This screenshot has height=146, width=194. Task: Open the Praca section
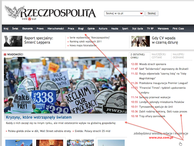click(71, 29)
